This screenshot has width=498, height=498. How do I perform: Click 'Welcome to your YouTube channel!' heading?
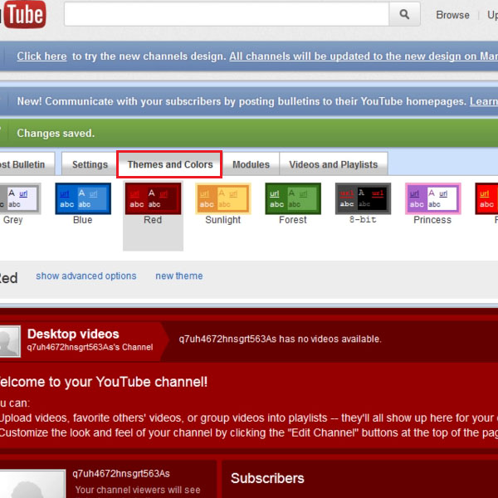(x=104, y=382)
